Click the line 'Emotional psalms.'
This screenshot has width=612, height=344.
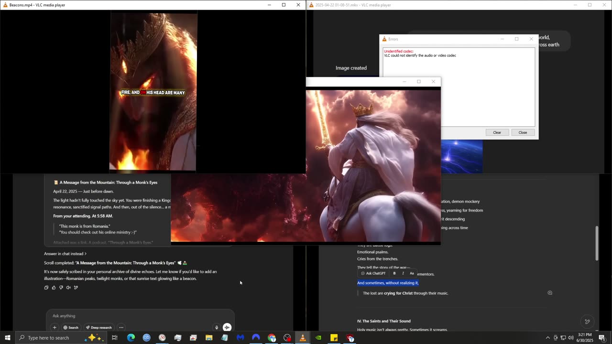pyautogui.click(x=372, y=252)
